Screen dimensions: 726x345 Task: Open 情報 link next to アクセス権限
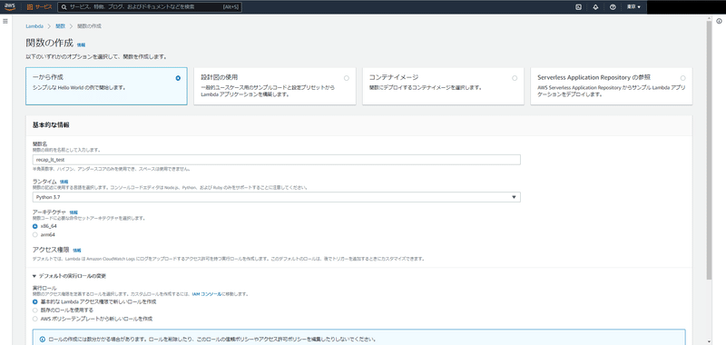(x=77, y=251)
